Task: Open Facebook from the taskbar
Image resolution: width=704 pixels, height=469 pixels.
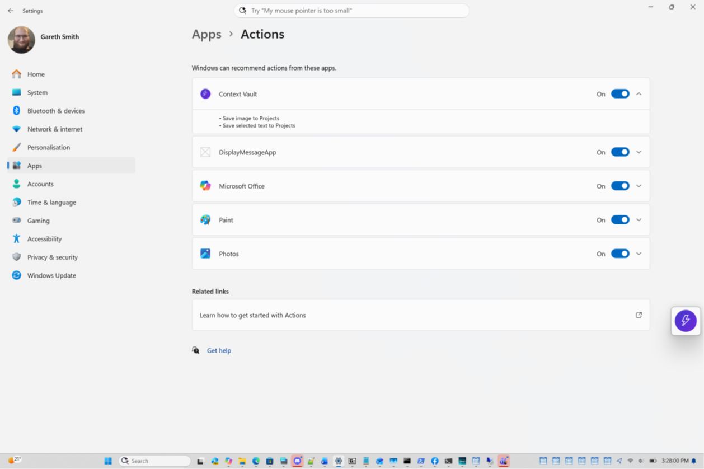Action: pyautogui.click(x=435, y=461)
